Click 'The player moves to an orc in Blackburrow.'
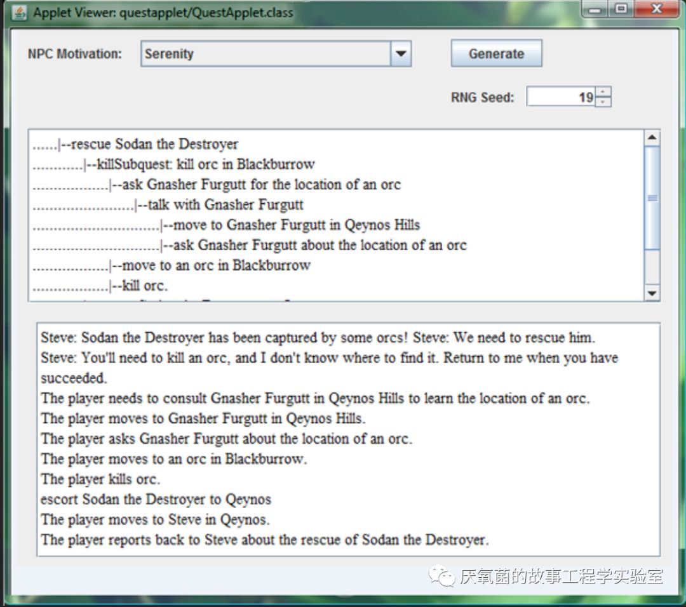This screenshot has width=686, height=607. coord(174,459)
